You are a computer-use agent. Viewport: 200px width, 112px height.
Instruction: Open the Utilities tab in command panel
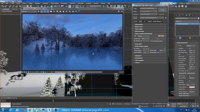[193, 15]
